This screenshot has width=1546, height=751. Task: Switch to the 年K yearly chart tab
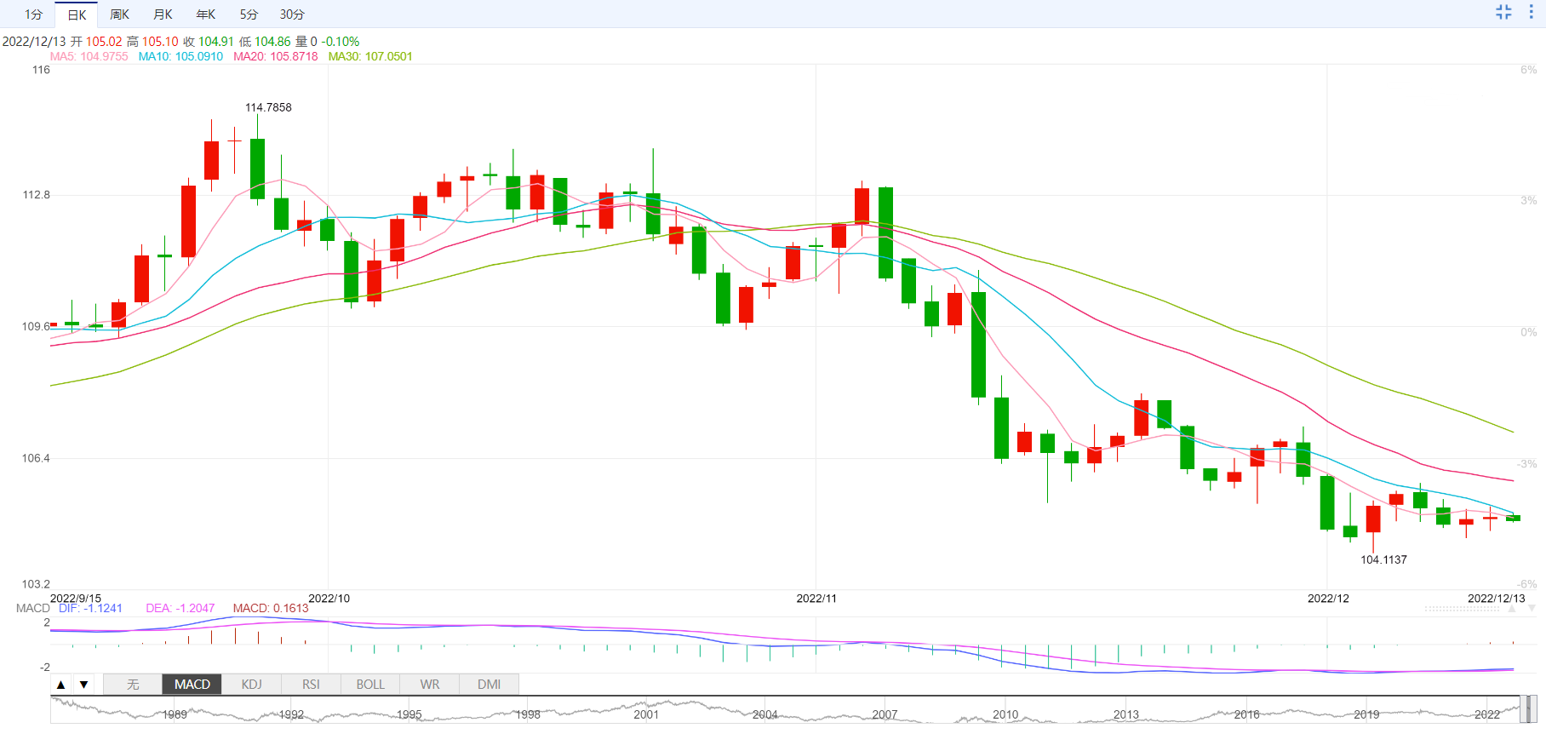pos(206,14)
